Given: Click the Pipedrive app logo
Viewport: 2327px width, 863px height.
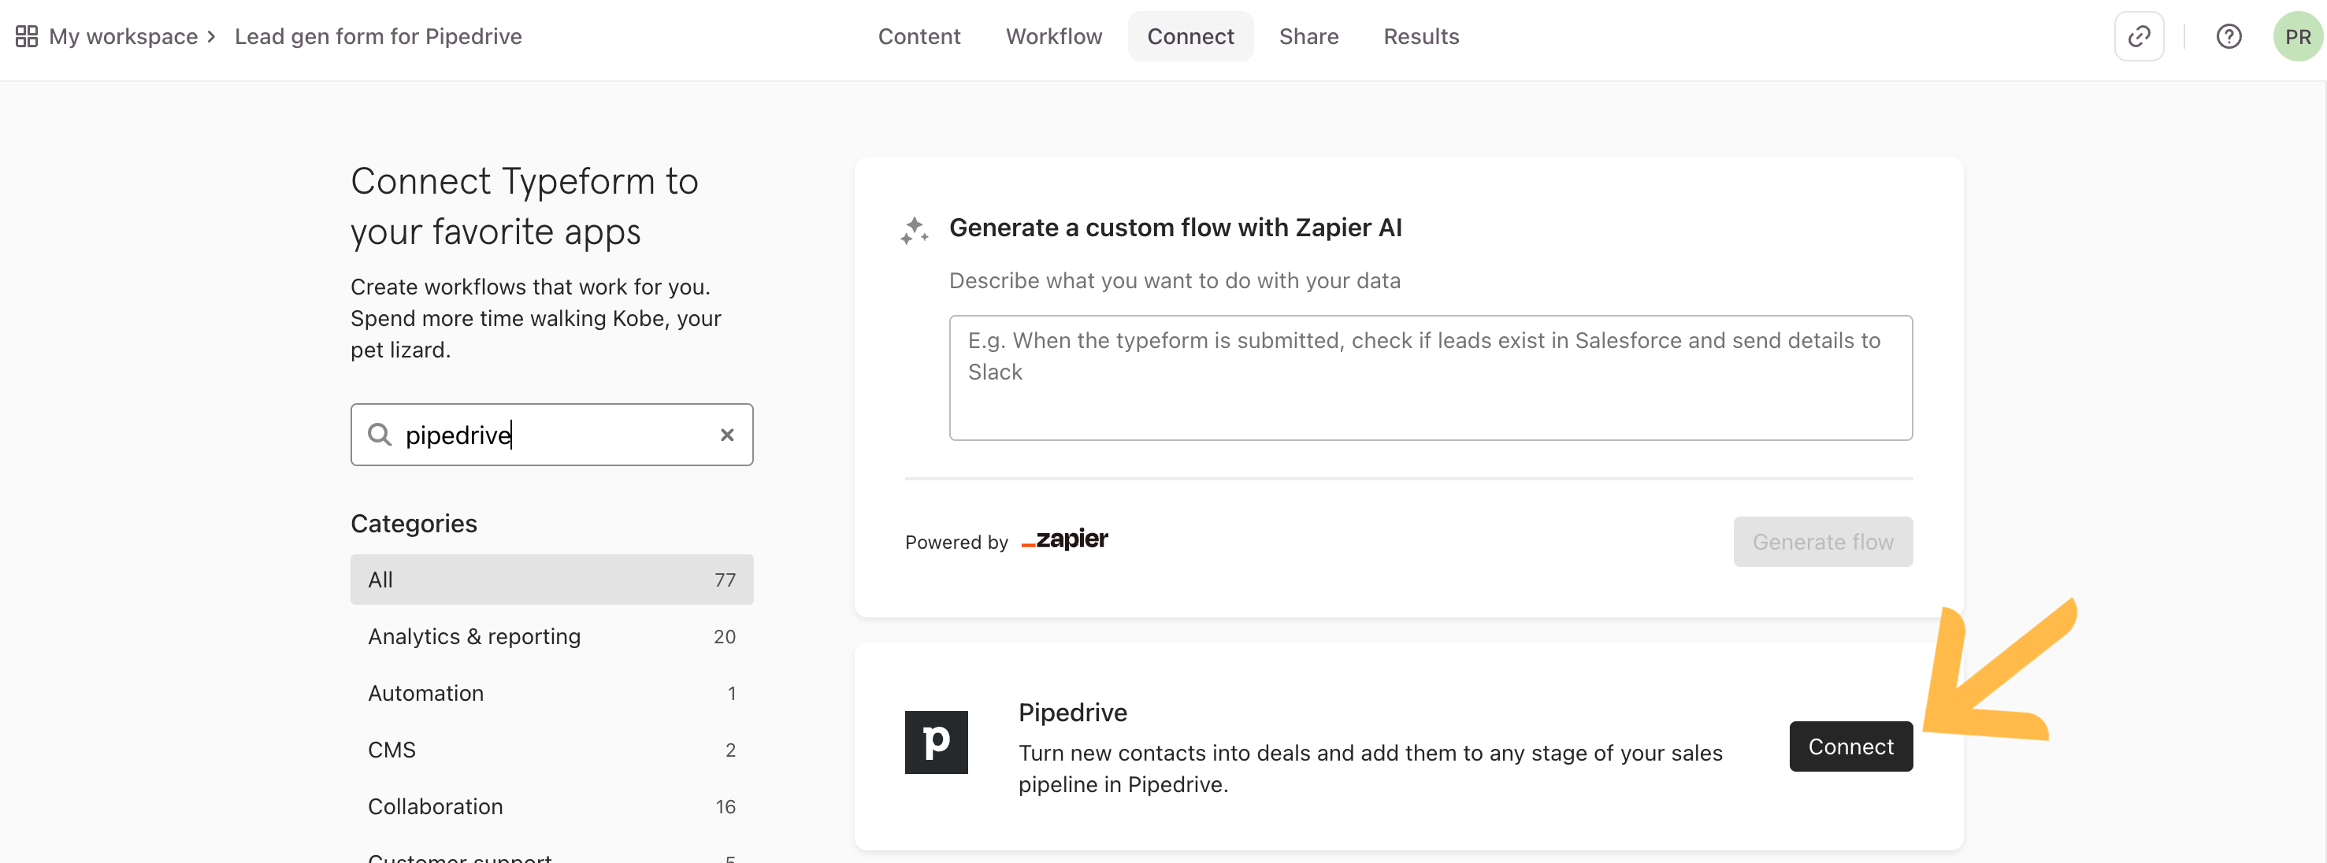Looking at the screenshot, I should tap(936, 742).
